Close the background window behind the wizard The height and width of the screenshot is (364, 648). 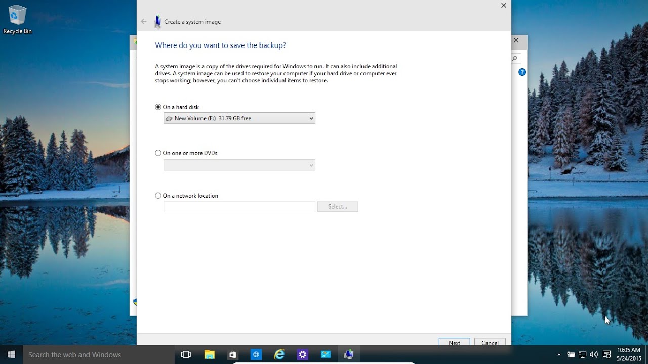(516, 40)
